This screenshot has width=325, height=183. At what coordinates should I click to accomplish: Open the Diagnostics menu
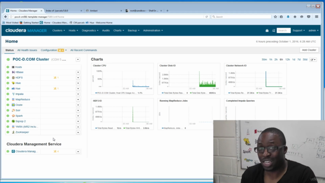pyautogui.click(x=90, y=30)
